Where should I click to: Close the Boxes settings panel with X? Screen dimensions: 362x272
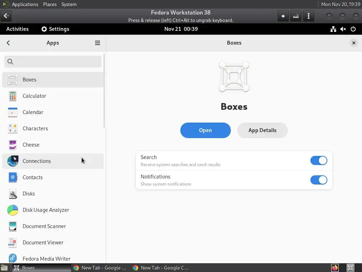[x=354, y=43]
